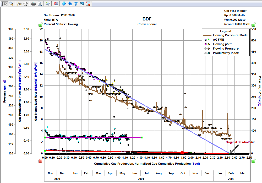Click the print icon in toolbar

pyautogui.click(x=33, y=3)
